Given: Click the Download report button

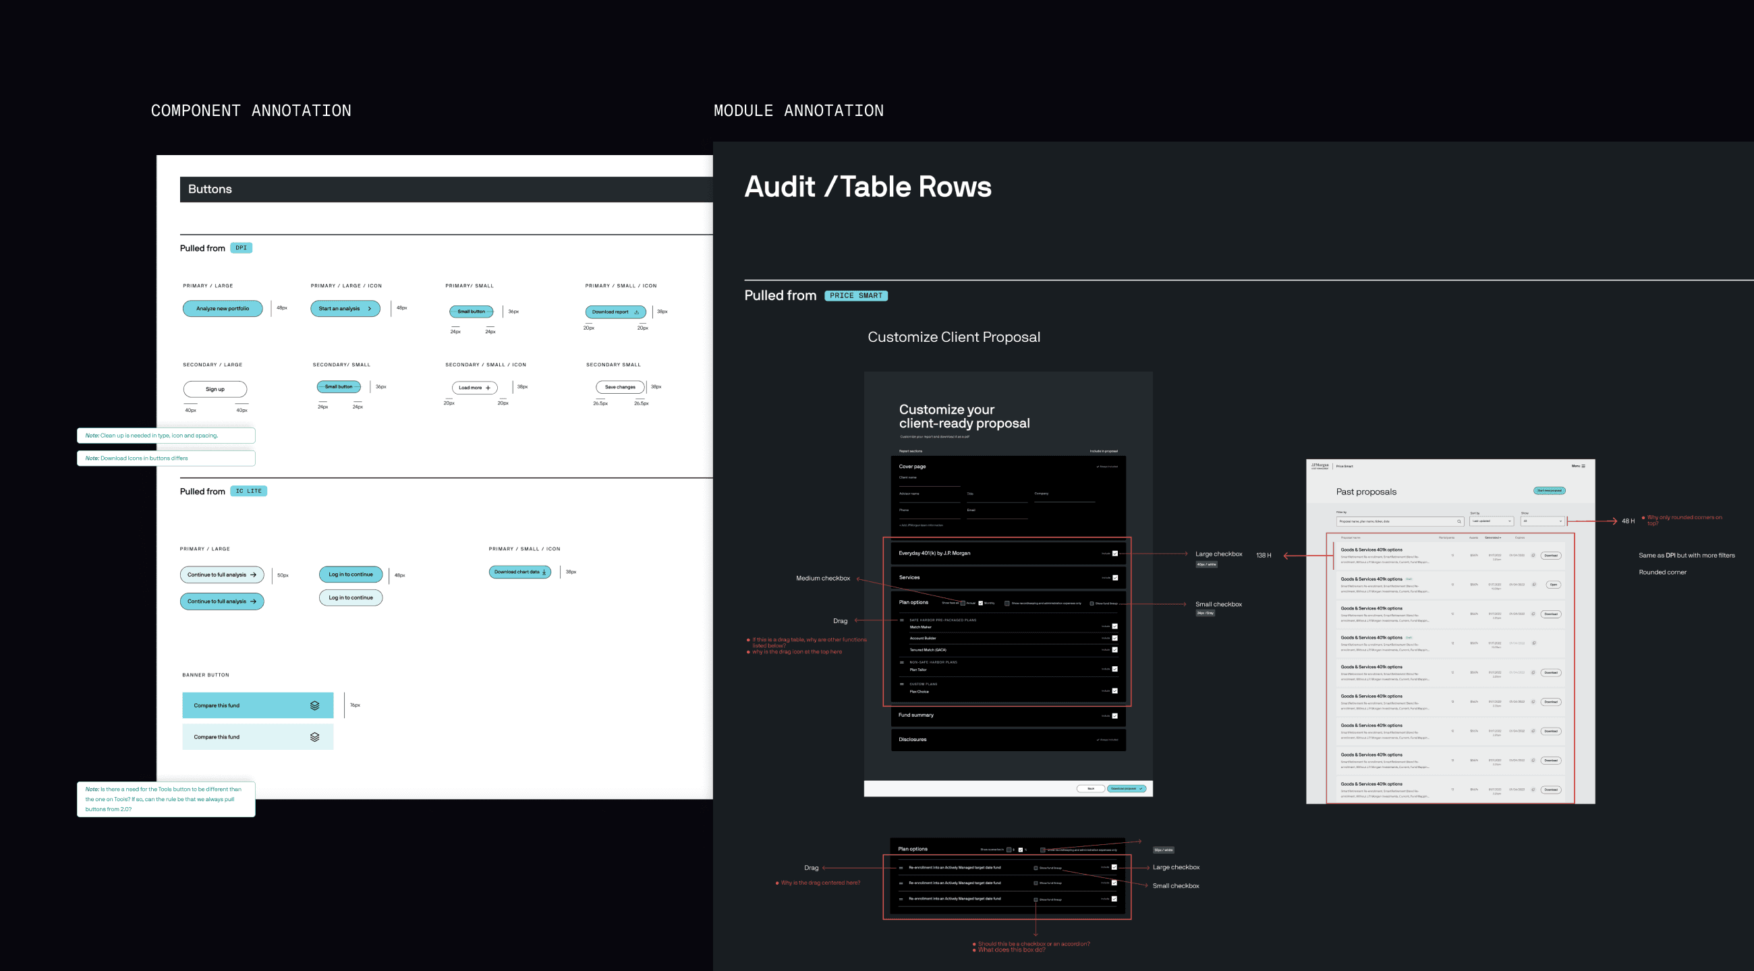Looking at the screenshot, I should tap(615, 312).
